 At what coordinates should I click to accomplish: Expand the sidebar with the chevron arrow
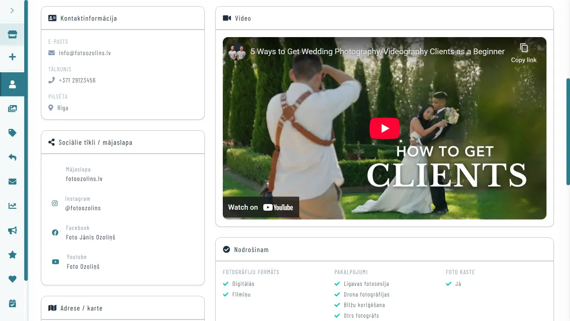[12, 10]
